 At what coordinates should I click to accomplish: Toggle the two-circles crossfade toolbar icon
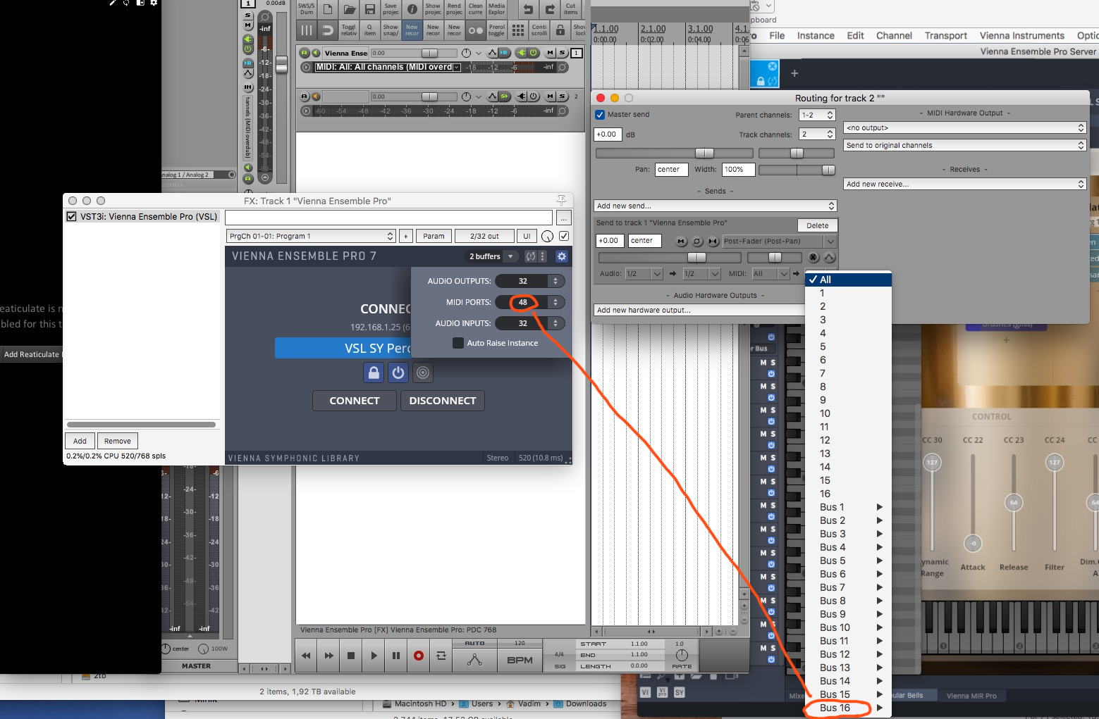tap(476, 30)
